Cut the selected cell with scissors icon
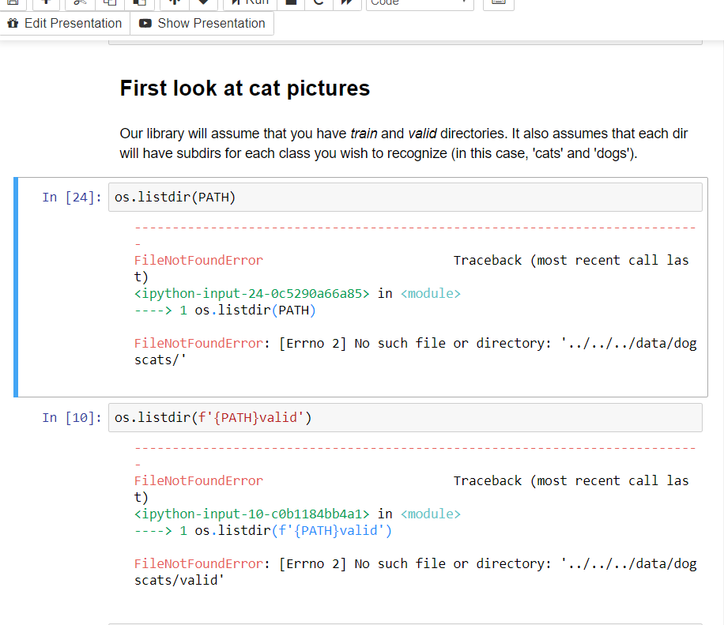The height and width of the screenshot is (625, 724). (78, 2)
